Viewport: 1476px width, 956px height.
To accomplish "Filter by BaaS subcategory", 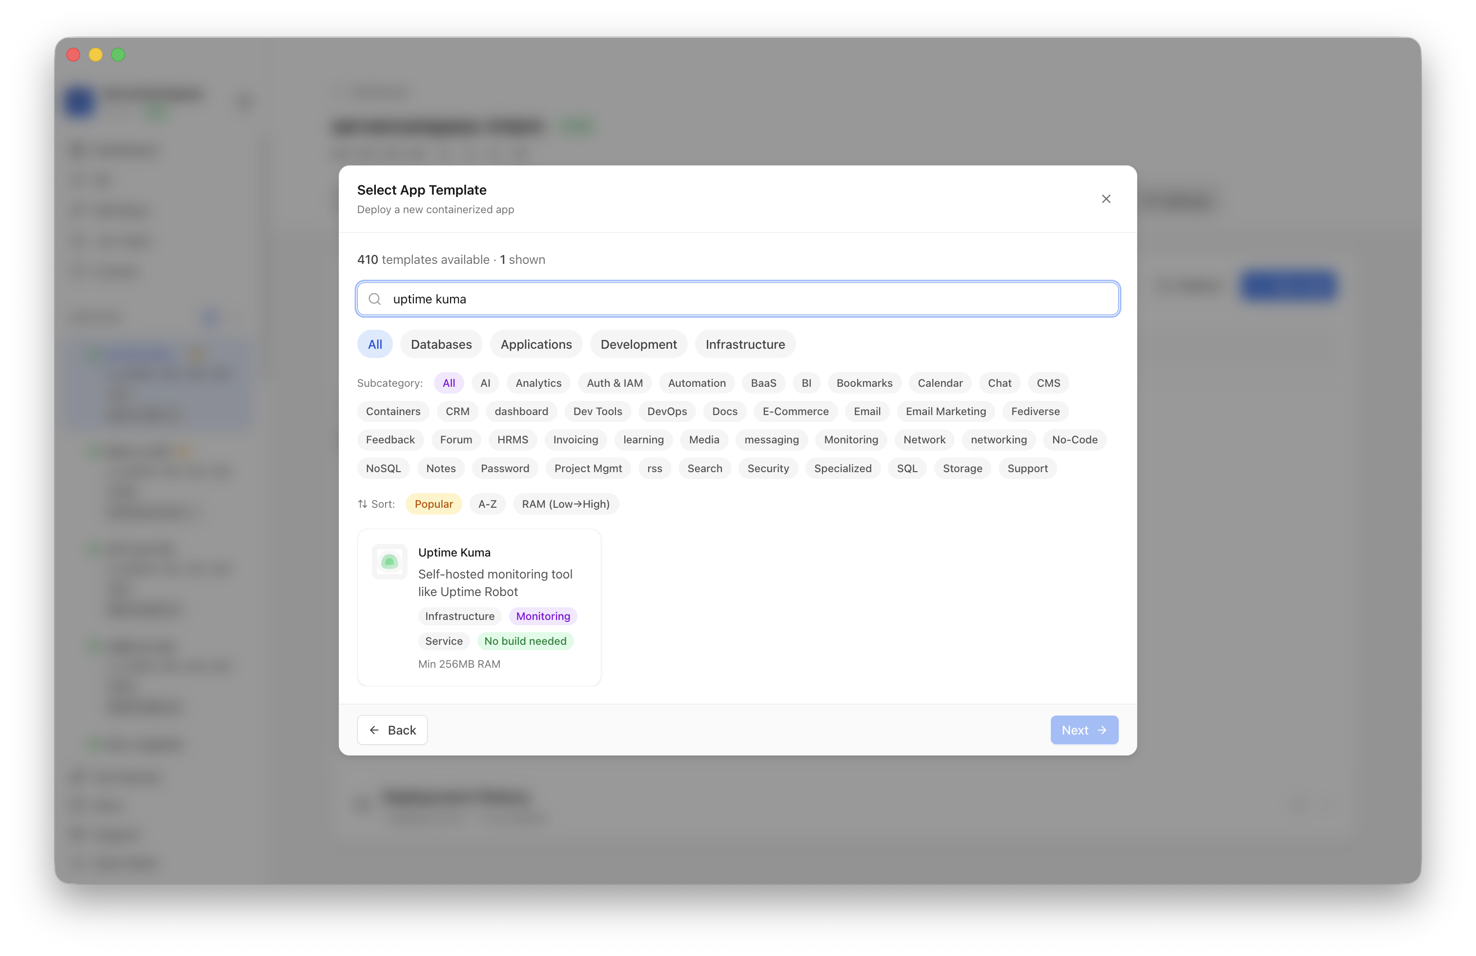I will click(x=763, y=383).
